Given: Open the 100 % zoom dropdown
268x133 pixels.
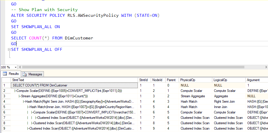Looking at the screenshot, I should (16, 67).
